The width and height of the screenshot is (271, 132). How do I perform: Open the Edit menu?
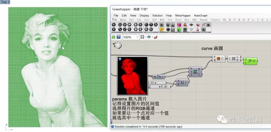124,15
